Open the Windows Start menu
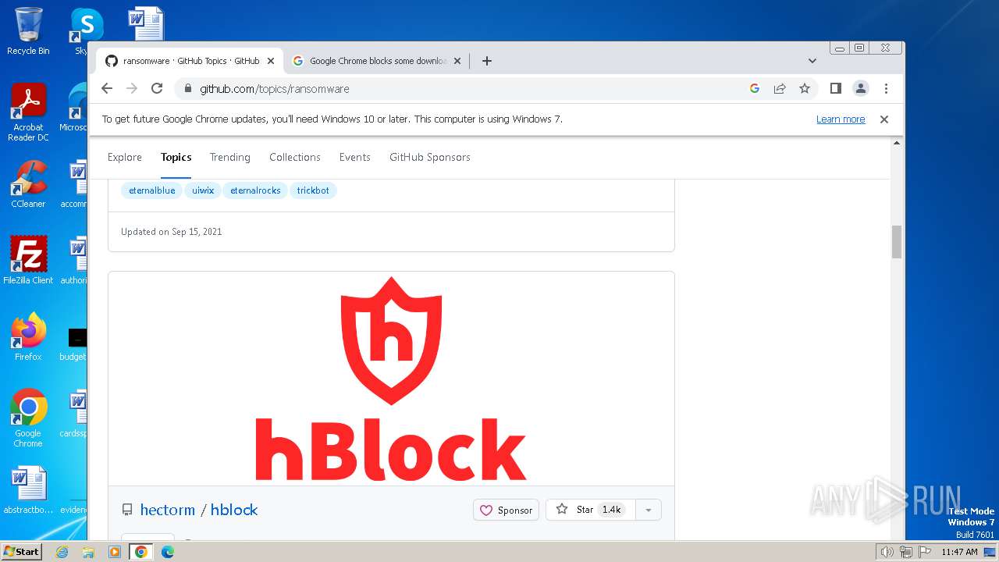The width and height of the screenshot is (999, 562). [21, 551]
